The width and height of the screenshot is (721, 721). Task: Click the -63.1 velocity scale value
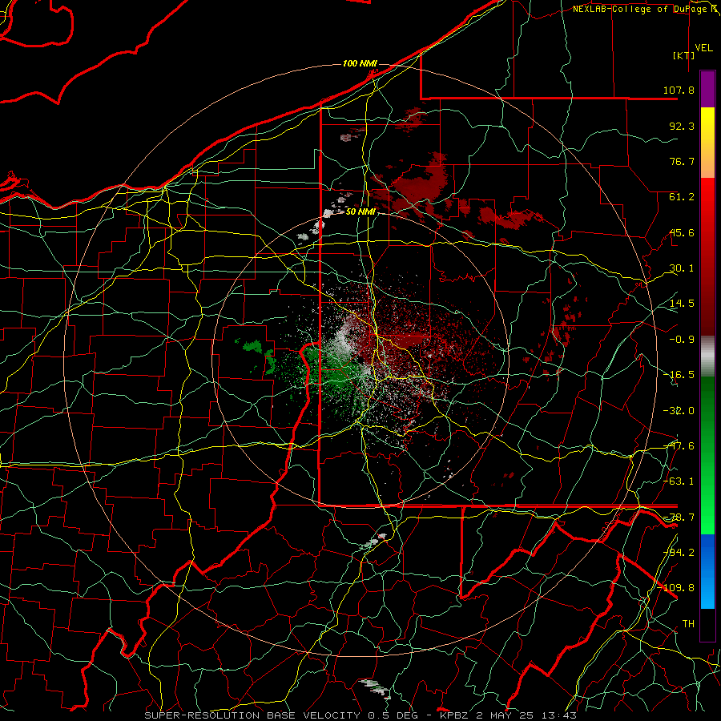pos(679,481)
